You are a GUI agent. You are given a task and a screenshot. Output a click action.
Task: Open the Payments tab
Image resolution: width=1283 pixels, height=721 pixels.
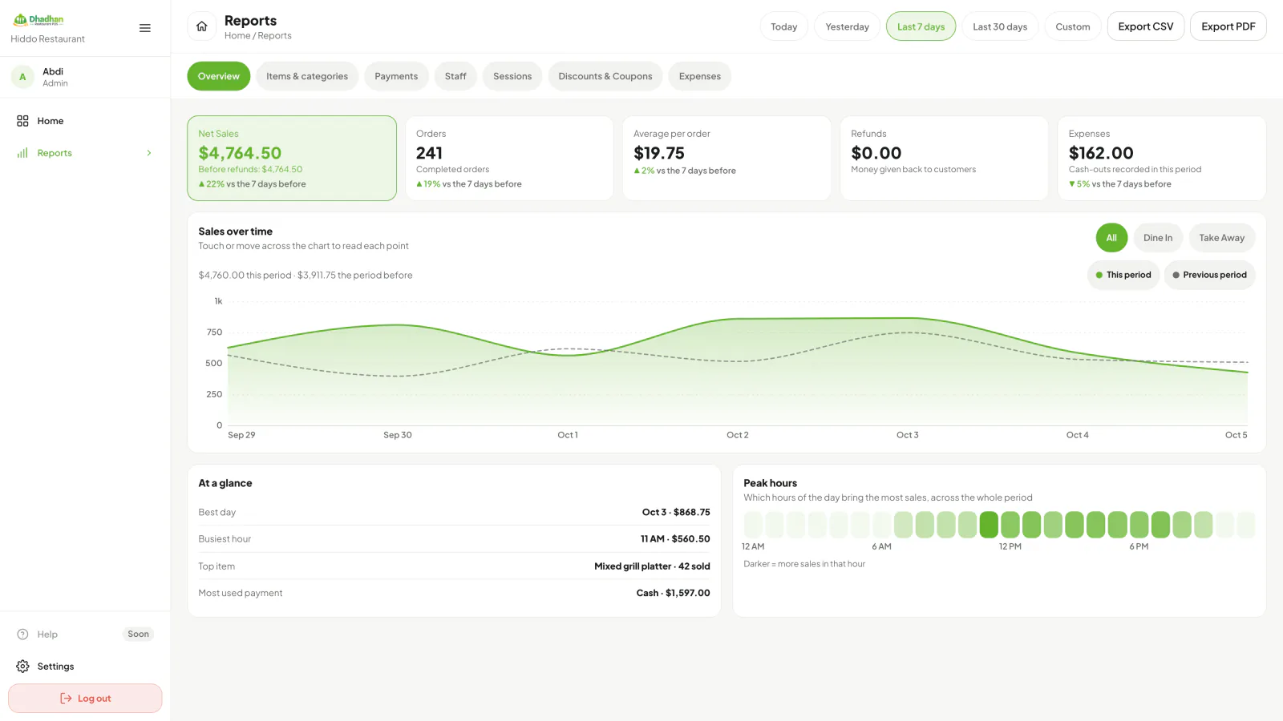(396, 77)
